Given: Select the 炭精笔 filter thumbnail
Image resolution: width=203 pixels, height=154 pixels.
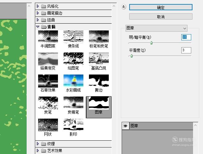Looking at the screenshot, I should pos(73,103).
